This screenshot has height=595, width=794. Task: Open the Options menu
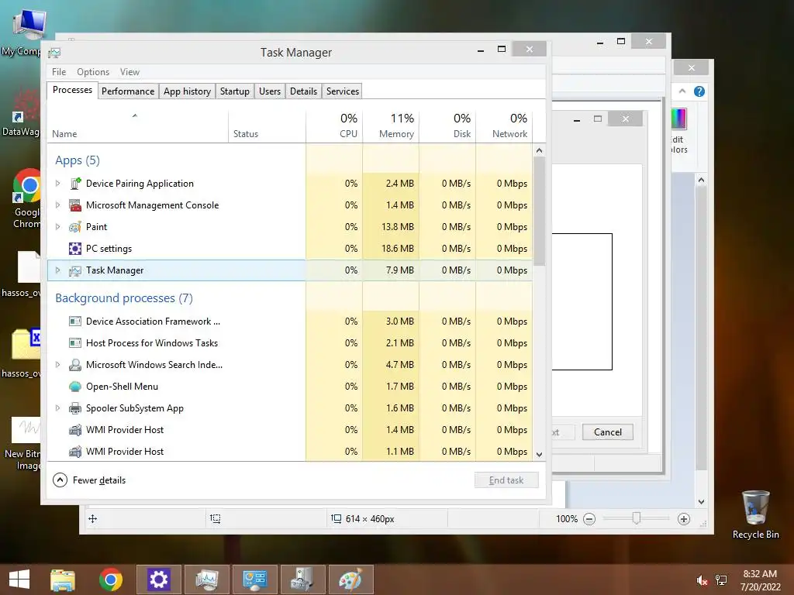[x=93, y=72]
